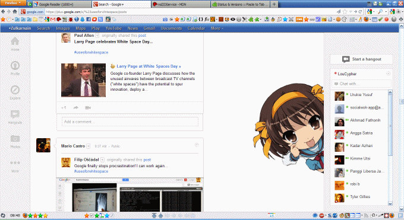The image size is (404, 220).
Task: Open Mario Castro profile name
Action: pyautogui.click(x=73, y=146)
